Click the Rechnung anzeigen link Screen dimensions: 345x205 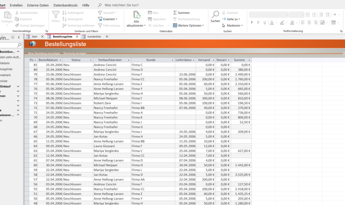click(74, 53)
